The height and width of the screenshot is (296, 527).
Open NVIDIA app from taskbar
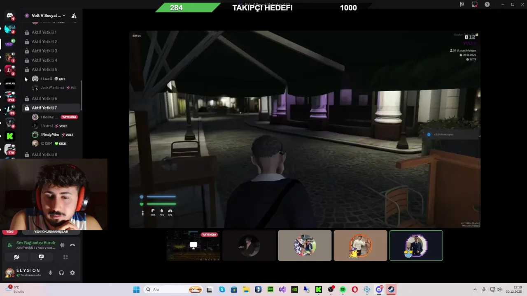(x=294, y=289)
